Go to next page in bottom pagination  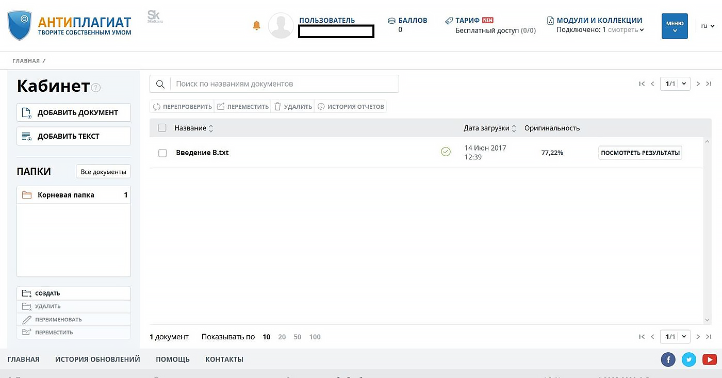(698, 337)
